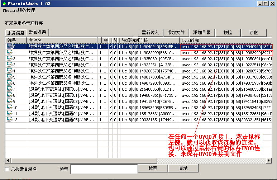Click the horizontal scrollbar thumb
The height and width of the screenshot is (180, 277).
coord(84,160)
